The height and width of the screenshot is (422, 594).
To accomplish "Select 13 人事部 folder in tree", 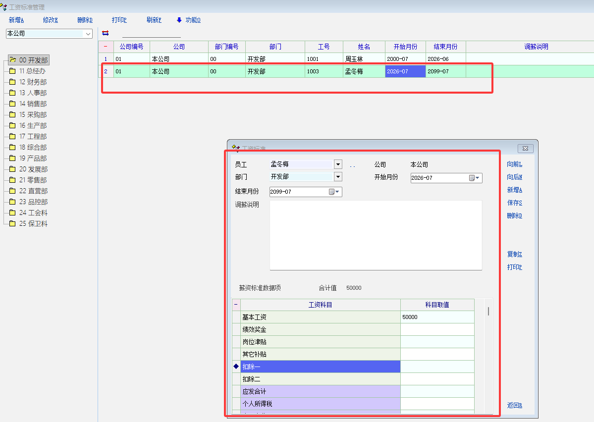I will click(28, 93).
